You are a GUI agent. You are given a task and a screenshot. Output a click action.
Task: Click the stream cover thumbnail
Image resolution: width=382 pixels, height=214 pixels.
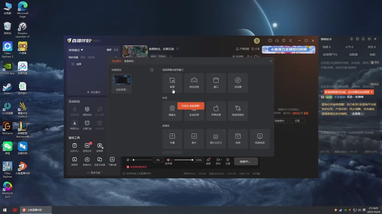point(135,51)
